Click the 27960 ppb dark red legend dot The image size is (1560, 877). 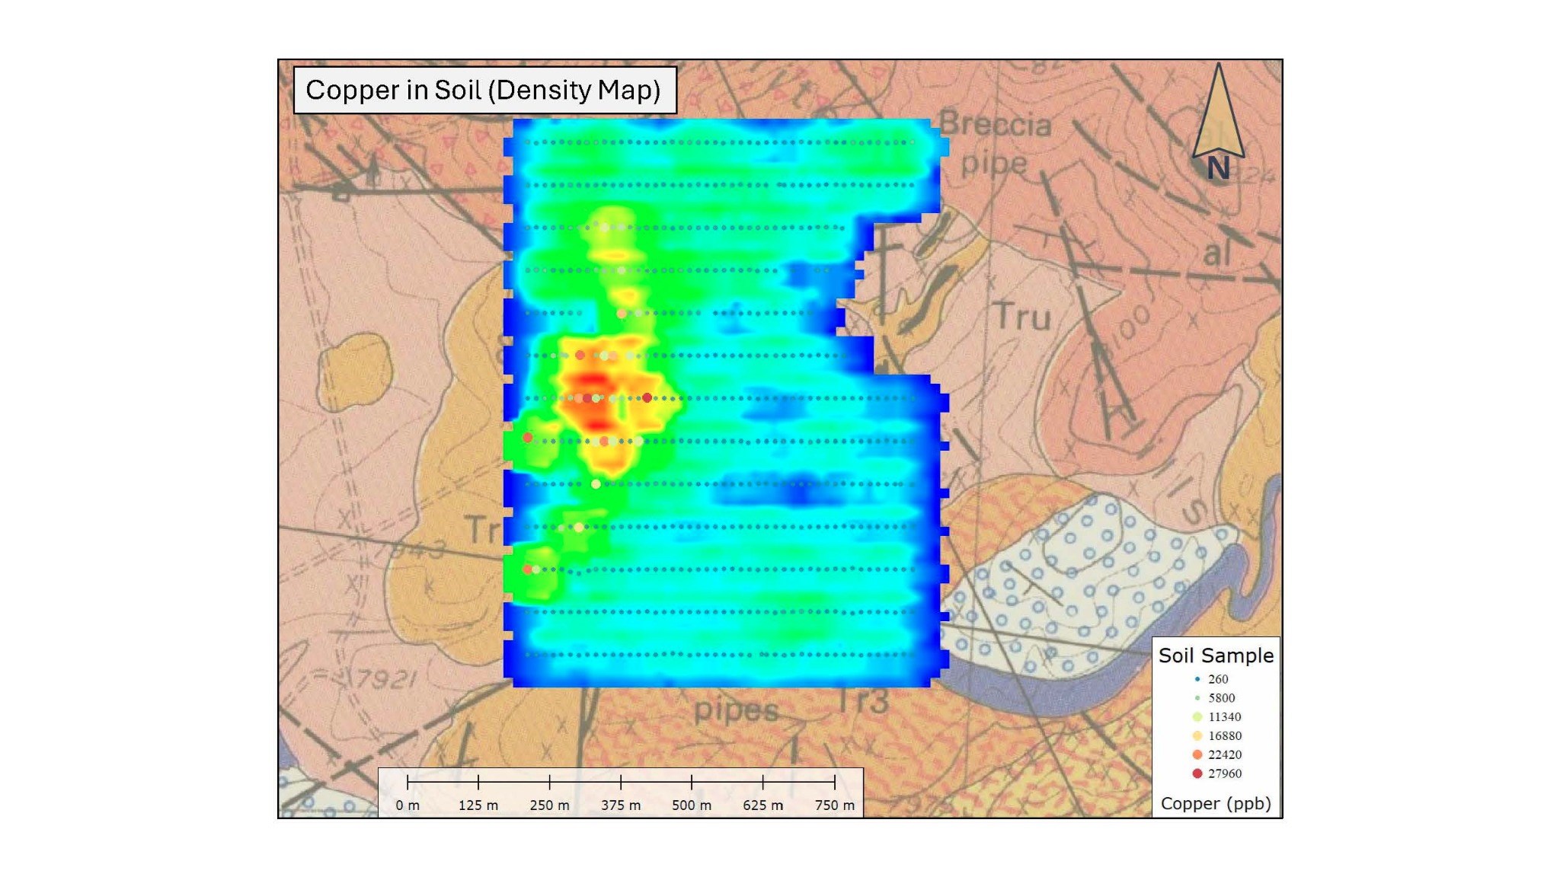pyautogui.click(x=1197, y=773)
